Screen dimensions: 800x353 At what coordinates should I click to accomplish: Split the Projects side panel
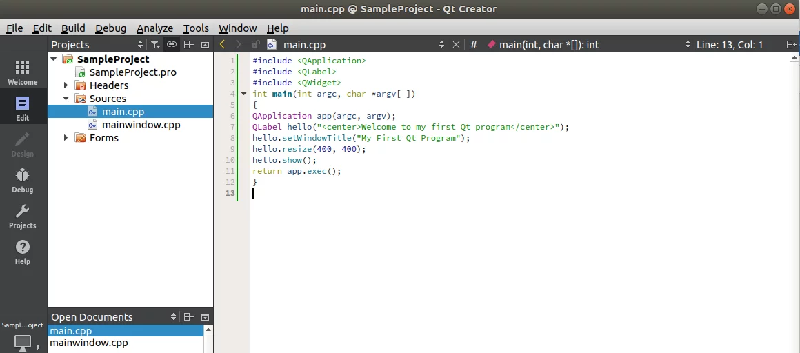click(188, 45)
